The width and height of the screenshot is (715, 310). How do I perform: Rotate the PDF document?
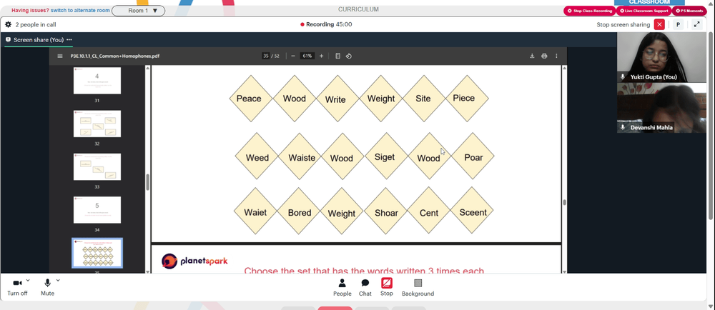[x=349, y=56]
